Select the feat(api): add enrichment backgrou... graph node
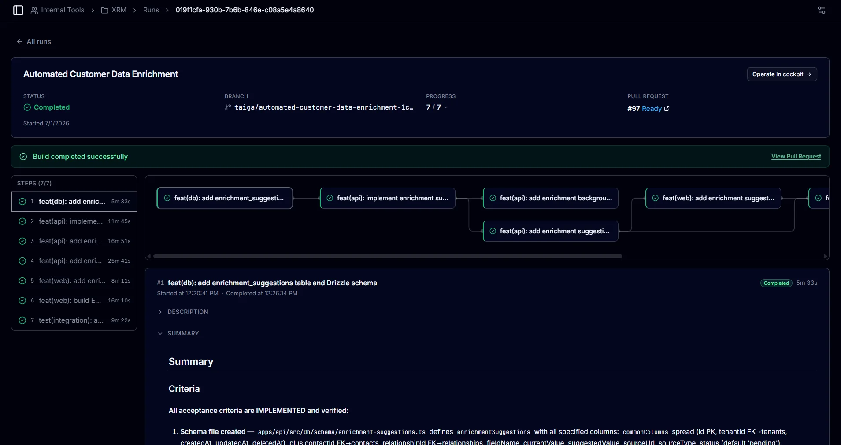This screenshot has height=445, width=841. (551, 198)
